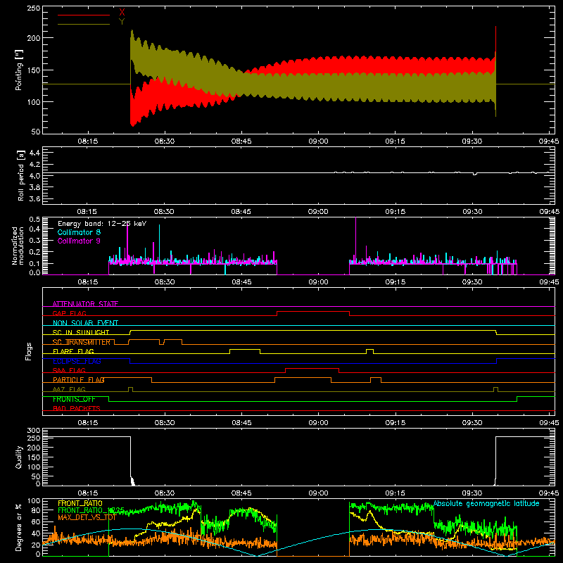Click '08:30' under the Pointing panel

coord(165,141)
